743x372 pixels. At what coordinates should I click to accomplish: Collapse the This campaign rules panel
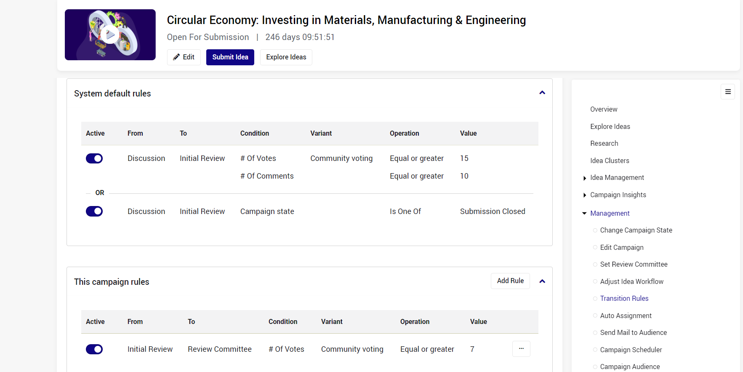pyautogui.click(x=542, y=281)
